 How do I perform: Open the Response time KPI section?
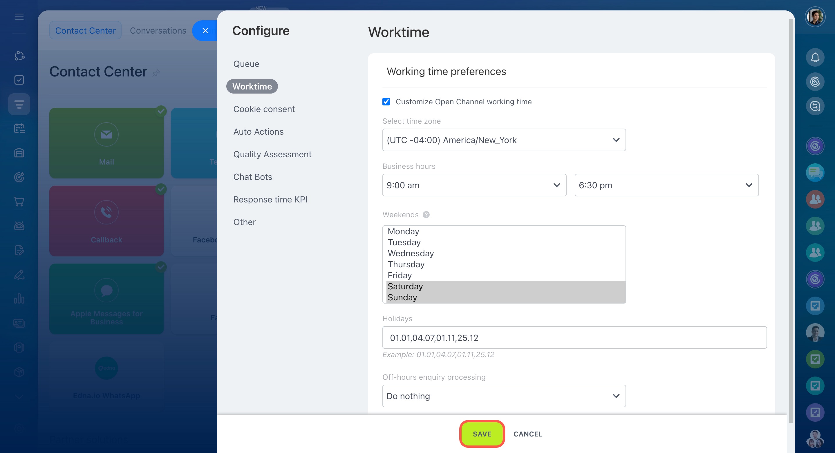(270, 200)
